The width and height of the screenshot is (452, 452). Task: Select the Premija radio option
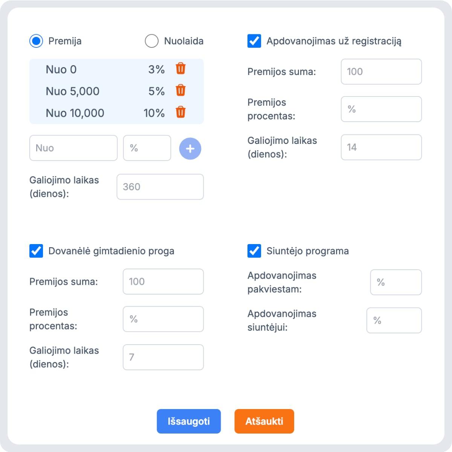[36, 41]
